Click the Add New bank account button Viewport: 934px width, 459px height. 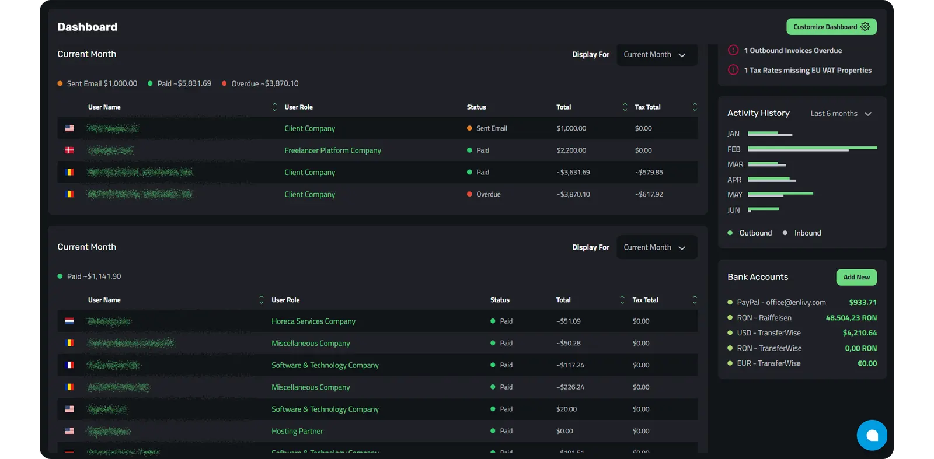click(856, 278)
